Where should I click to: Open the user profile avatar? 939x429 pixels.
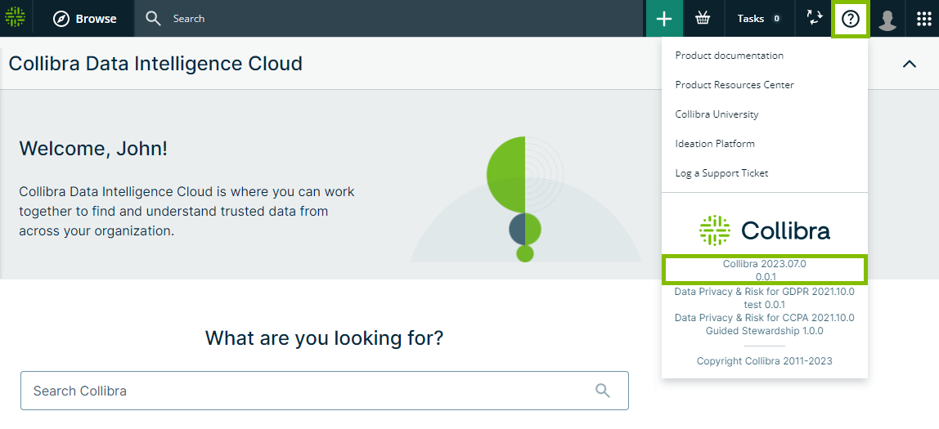pos(887,19)
